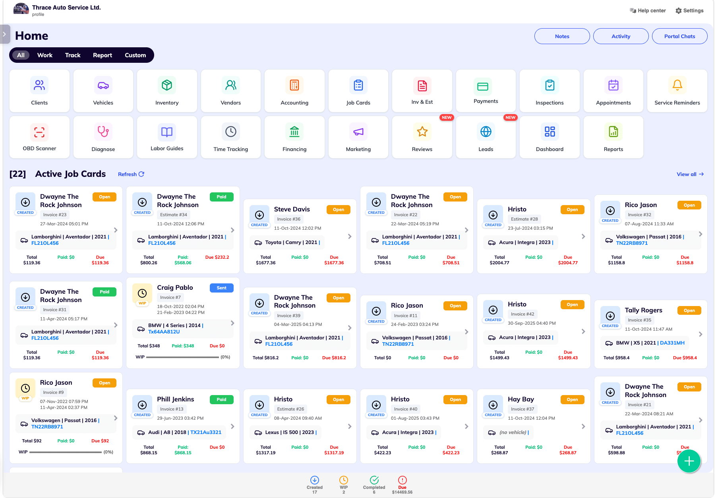Click the Sent badge on Craig Pablo card
Image resolution: width=716 pixels, height=498 pixels.
pos(222,288)
